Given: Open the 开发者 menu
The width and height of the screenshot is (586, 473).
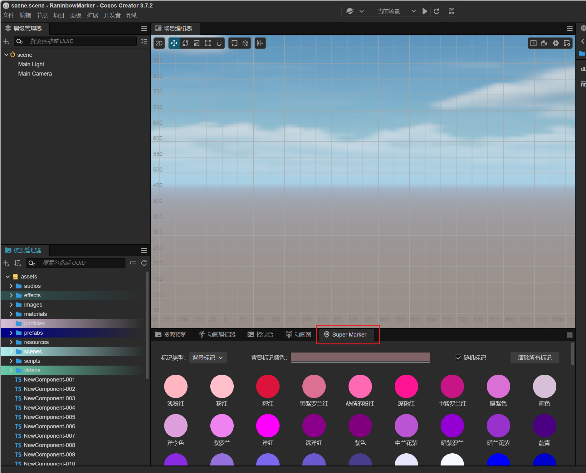Looking at the screenshot, I should point(112,15).
